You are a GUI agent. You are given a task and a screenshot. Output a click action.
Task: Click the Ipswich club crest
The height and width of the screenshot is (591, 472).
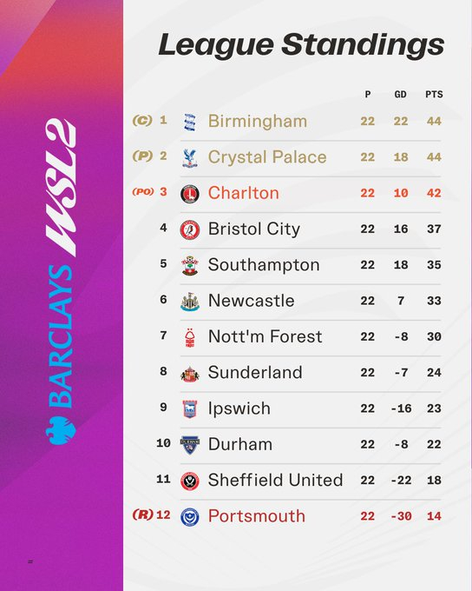[x=190, y=409]
